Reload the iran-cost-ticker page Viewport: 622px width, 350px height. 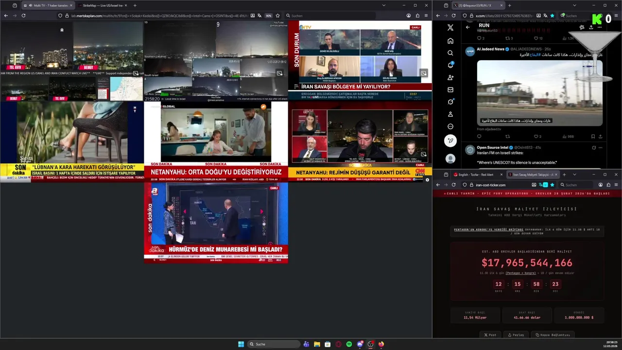[454, 185]
